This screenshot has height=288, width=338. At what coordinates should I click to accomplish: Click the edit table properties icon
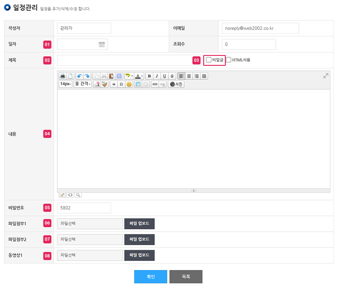tap(146, 84)
